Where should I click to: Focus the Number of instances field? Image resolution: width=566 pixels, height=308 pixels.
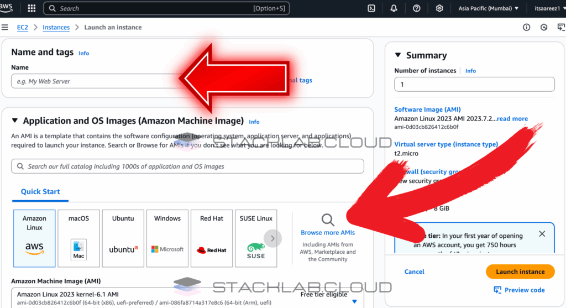(x=474, y=84)
